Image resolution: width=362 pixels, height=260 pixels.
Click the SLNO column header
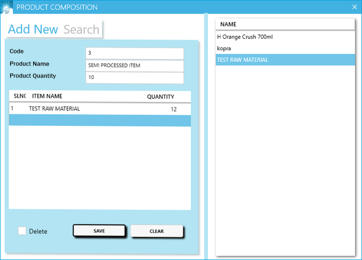point(19,97)
